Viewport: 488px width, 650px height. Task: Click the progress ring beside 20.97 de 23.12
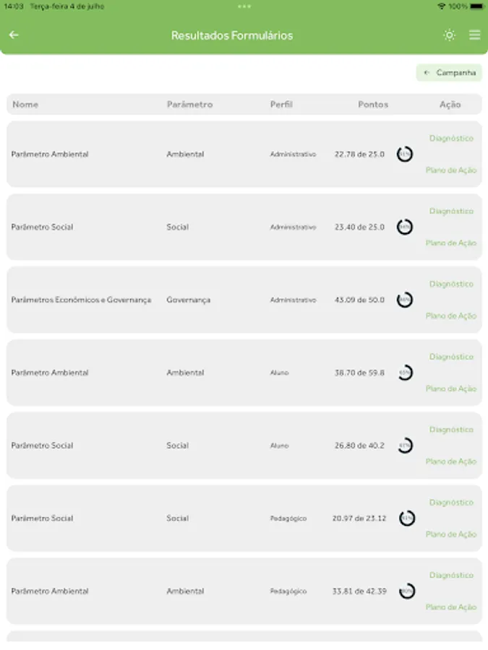407,518
